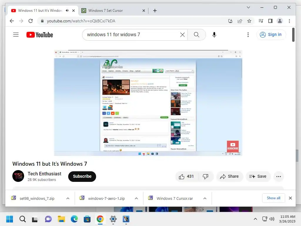
Task: Expand options for Windows 7 Cursor.rar
Action: pyautogui.click(x=205, y=198)
